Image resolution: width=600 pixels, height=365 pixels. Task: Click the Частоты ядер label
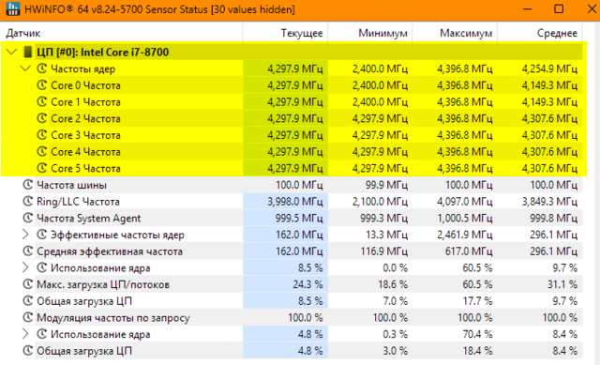pos(83,68)
